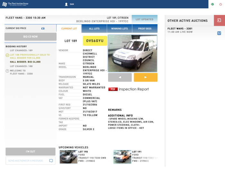Click the Bid £0 Now button
This screenshot has width=225, height=169.
[31, 37]
